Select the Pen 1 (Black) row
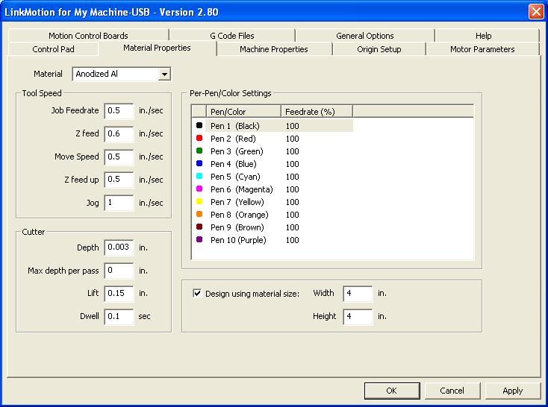548x407 pixels. 273,126
